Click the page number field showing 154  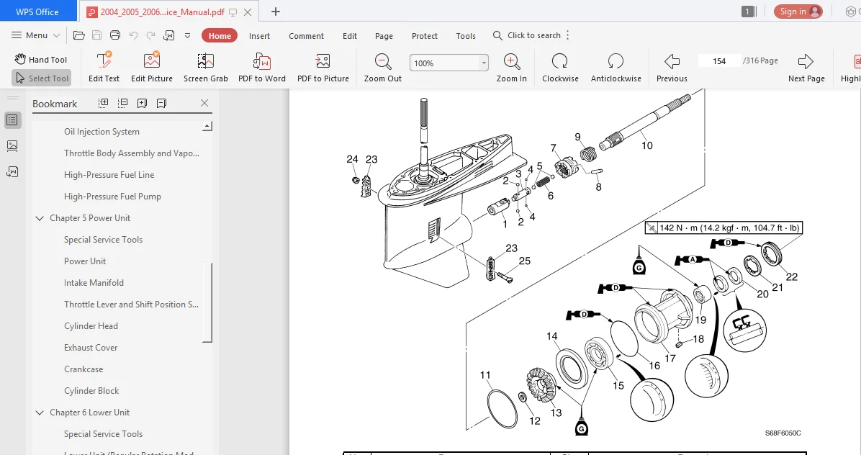718,61
